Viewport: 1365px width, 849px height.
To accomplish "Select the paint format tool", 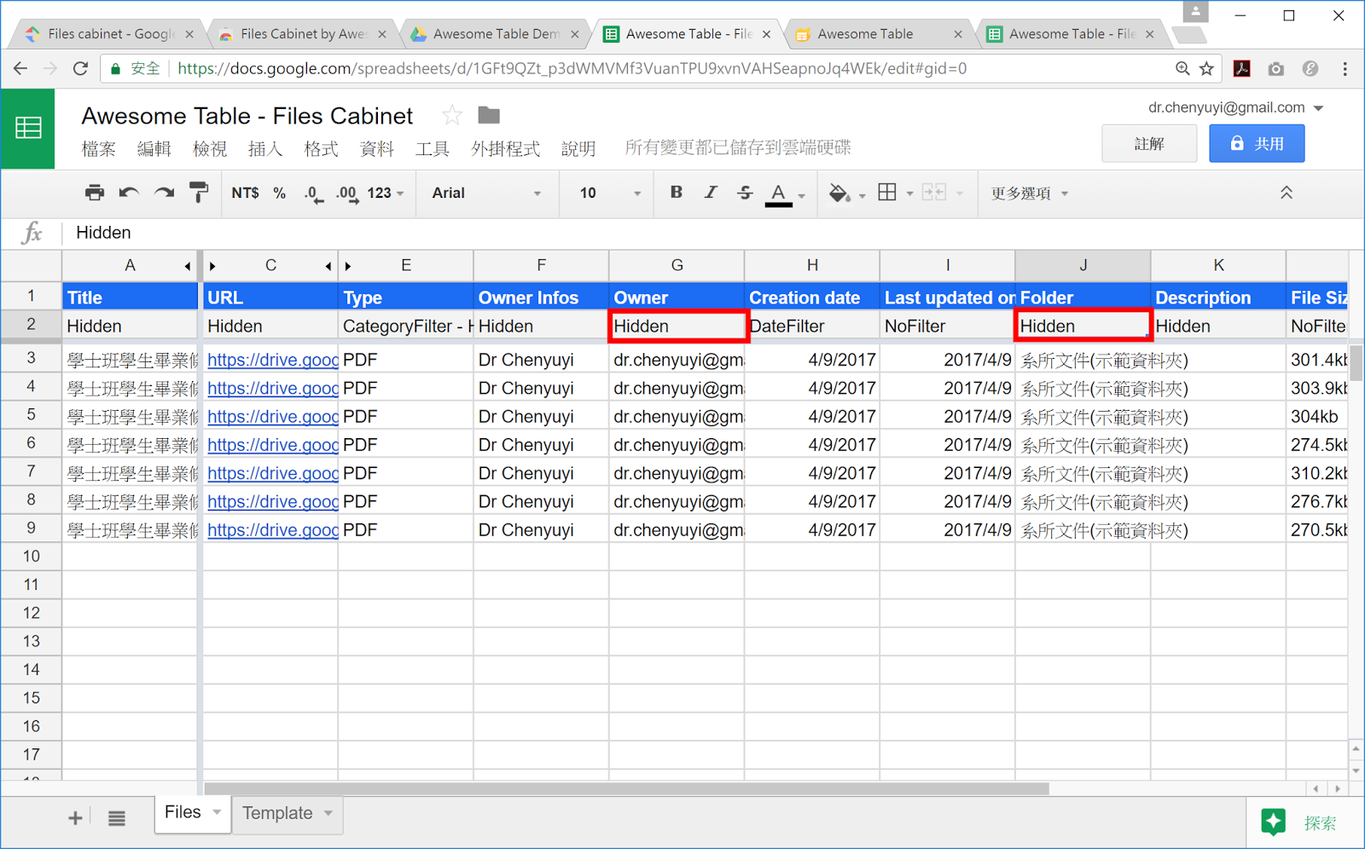I will click(x=199, y=193).
